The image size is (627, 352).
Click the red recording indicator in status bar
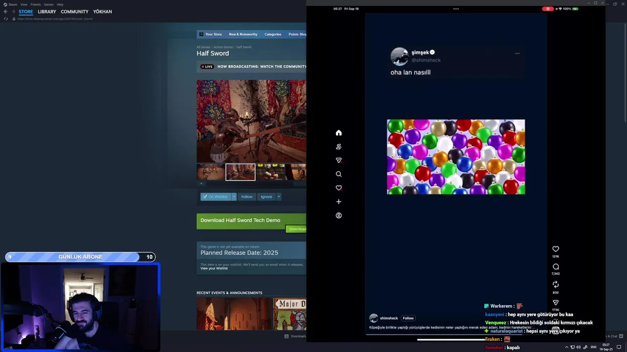tap(548, 9)
